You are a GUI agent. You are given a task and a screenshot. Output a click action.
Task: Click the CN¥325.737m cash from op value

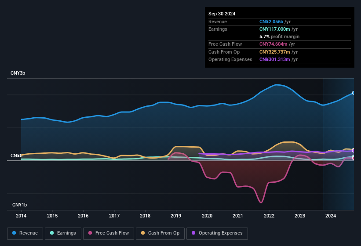[x=275, y=52]
